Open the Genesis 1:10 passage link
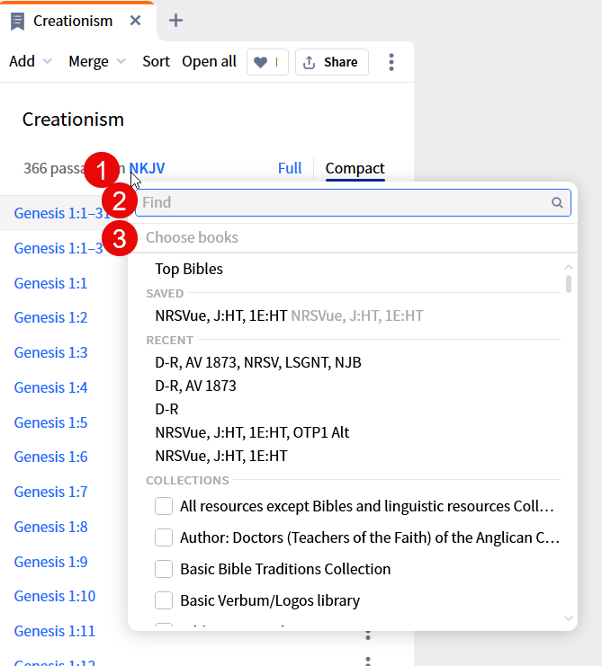The height and width of the screenshot is (666, 602). tap(54, 596)
